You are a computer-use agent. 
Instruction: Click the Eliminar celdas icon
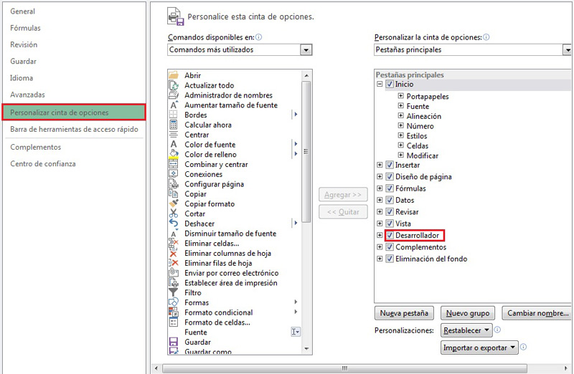pyautogui.click(x=174, y=243)
